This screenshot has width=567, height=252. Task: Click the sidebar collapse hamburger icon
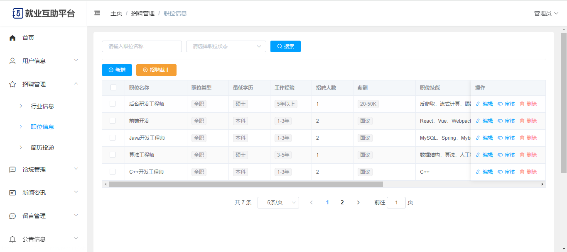(97, 13)
